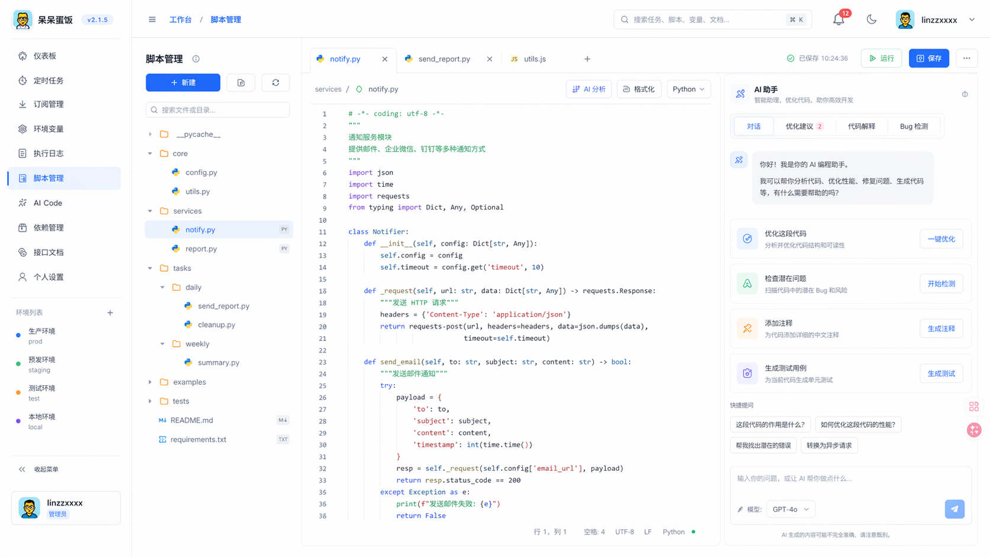The width and height of the screenshot is (990, 557).
Task: Switch to send_report.py editor tab
Action: point(444,59)
